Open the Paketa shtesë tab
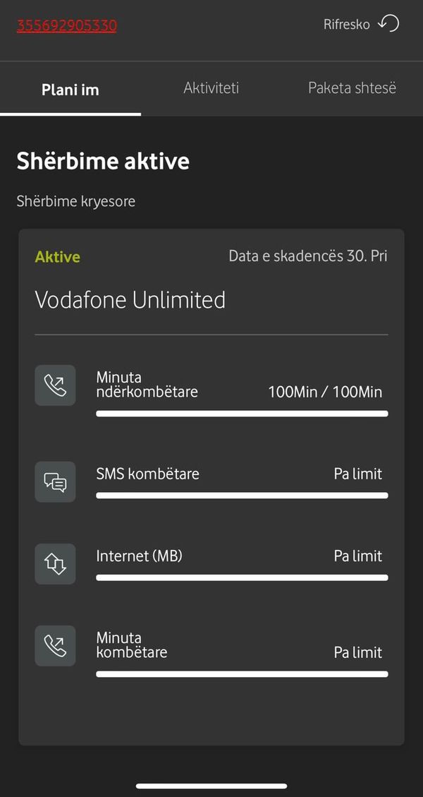 point(352,88)
